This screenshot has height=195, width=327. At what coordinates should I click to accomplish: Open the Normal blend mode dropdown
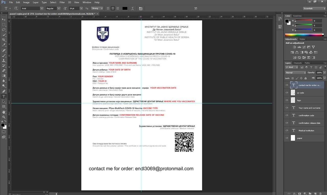point(295,73)
